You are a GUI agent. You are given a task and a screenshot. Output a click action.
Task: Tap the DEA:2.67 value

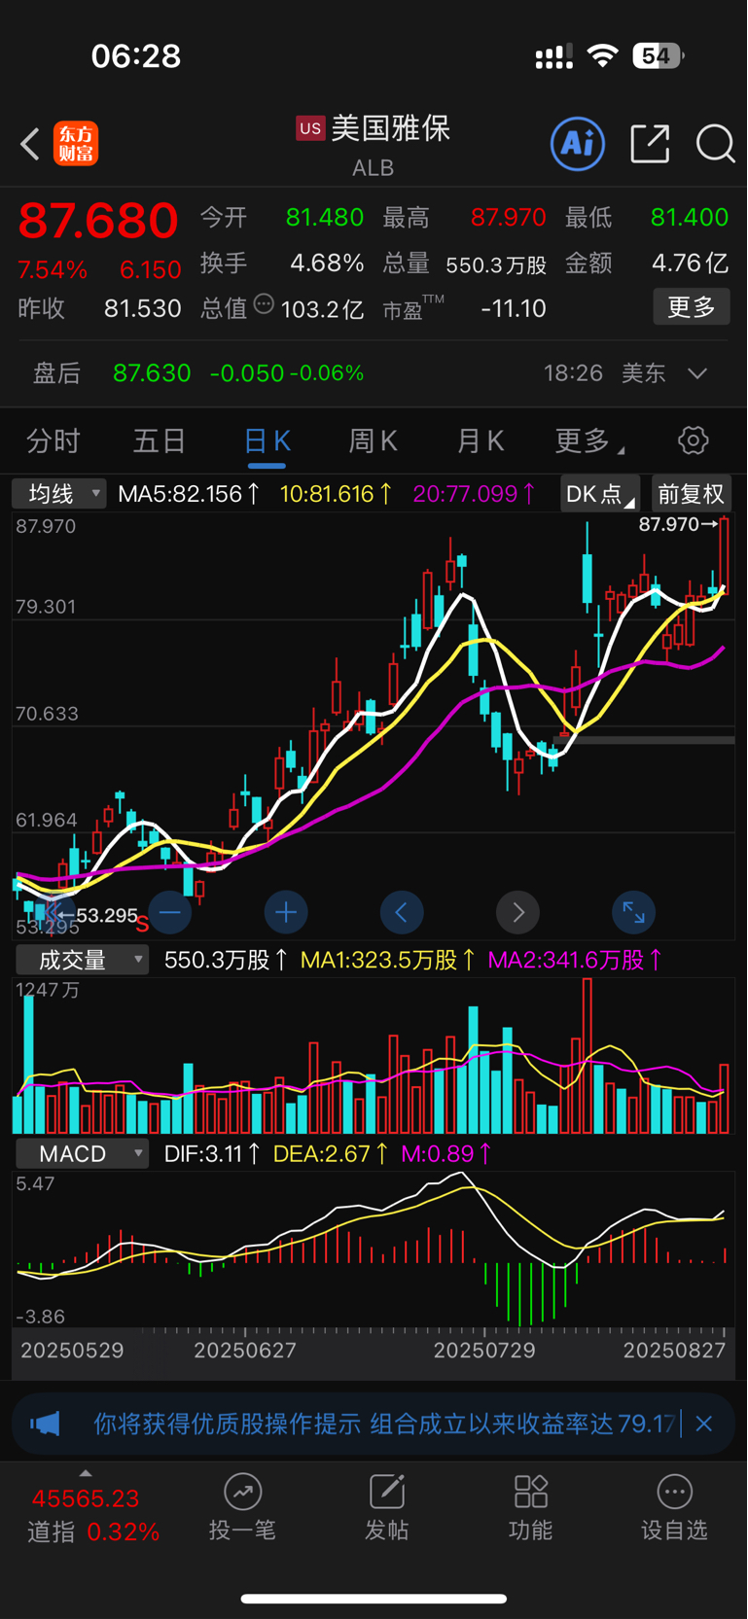coord(331,1154)
